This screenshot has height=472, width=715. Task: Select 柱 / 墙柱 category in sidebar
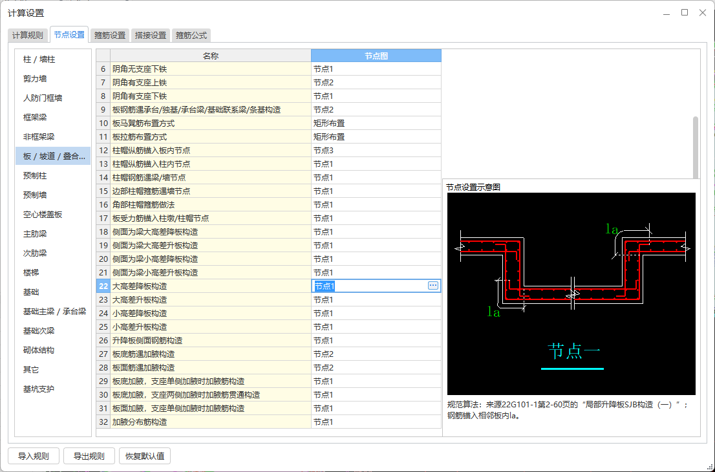click(53, 59)
